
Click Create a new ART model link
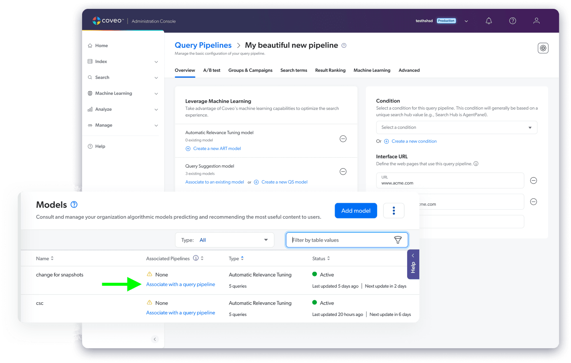(x=217, y=149)
